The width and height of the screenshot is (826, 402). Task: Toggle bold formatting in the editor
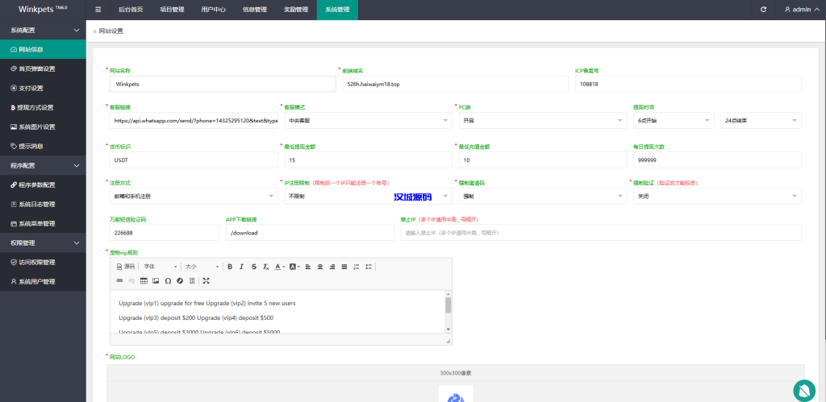pyautogui.click(x=230, y=266)
